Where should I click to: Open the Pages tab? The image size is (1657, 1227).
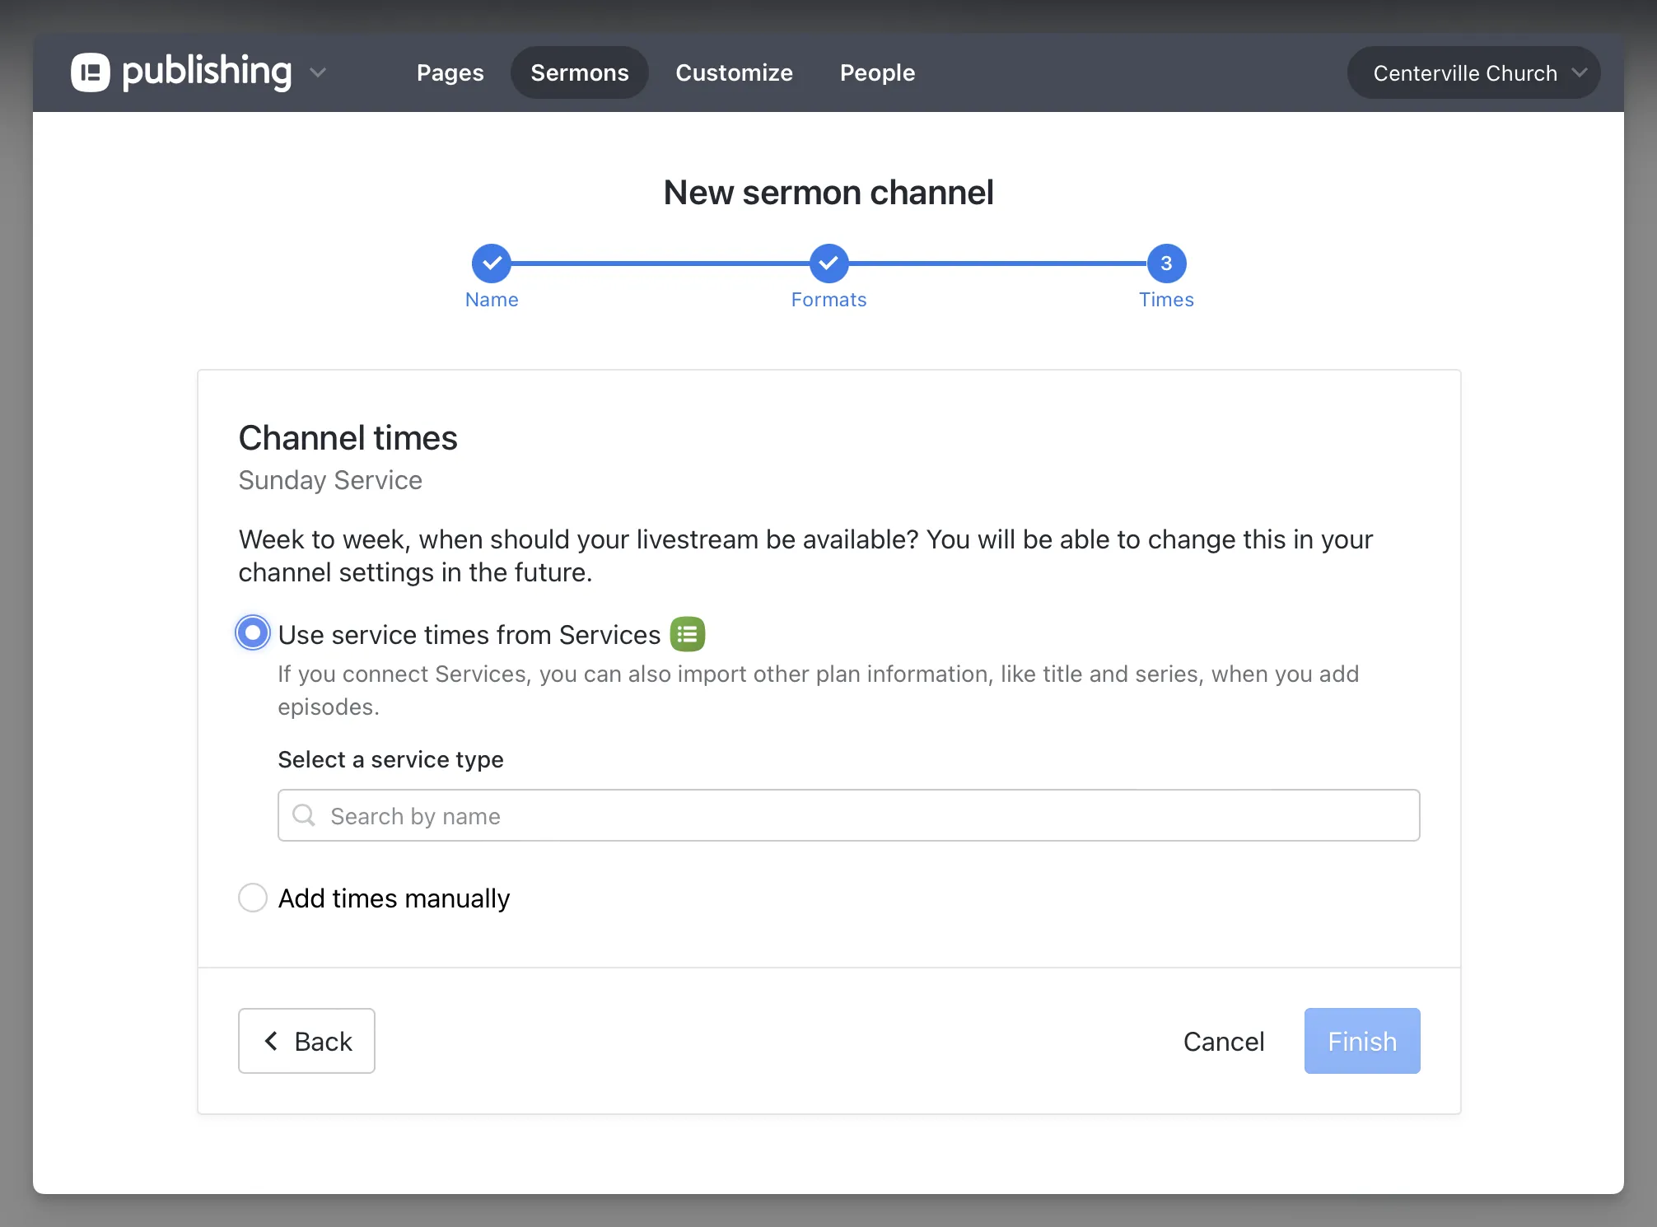(450, 72)
